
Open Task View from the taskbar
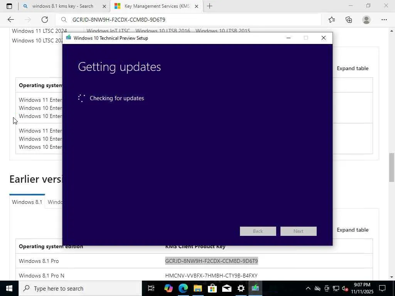pyautogui.click(x=151, y=288)
